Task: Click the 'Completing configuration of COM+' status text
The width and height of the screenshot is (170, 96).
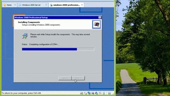Action: point(44,44)
